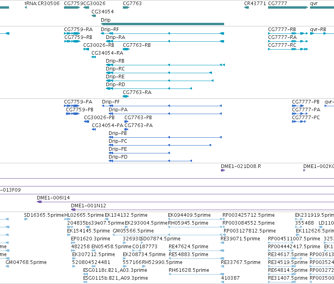334x284 pixels.
Task: Click the CG7759-RA transcript label
Action: [78, 30]
